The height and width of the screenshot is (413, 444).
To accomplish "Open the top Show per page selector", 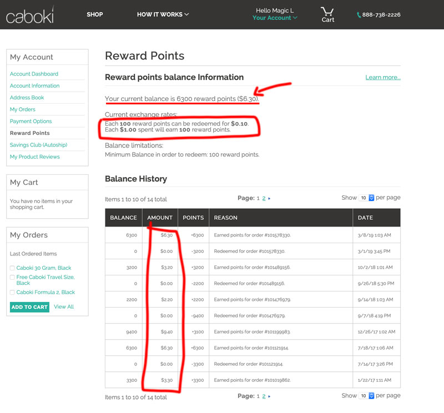I will point(366,198).
